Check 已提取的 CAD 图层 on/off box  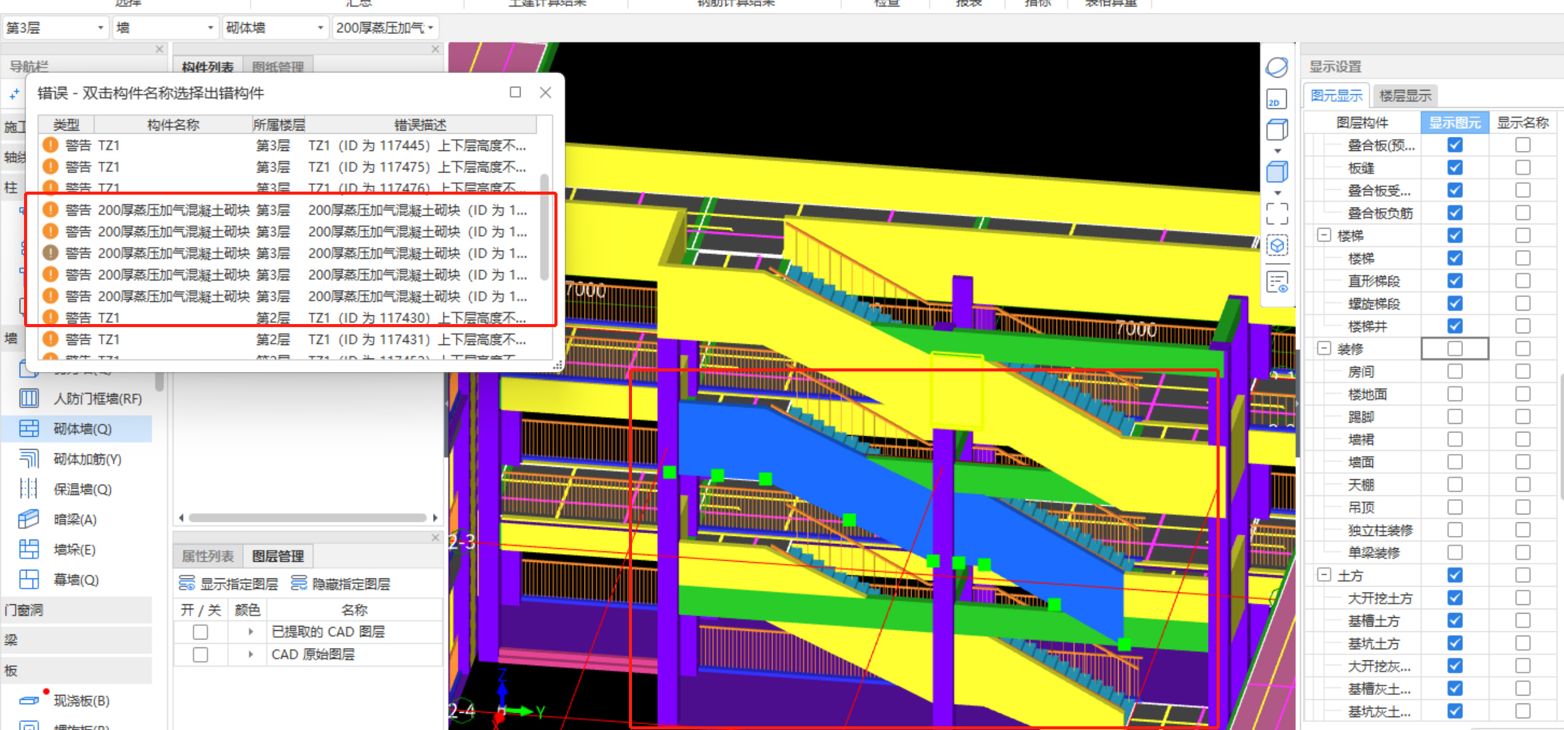200,631
